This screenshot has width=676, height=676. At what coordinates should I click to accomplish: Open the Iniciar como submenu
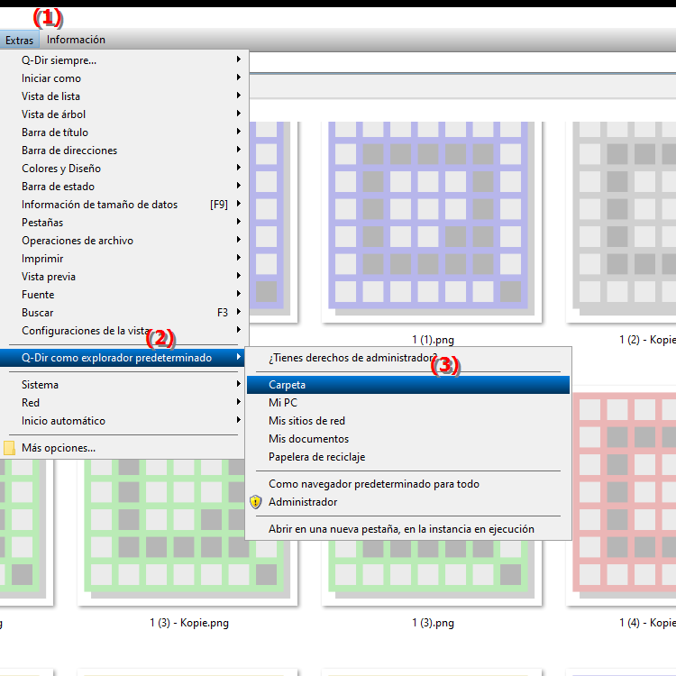tap(124, 78)
